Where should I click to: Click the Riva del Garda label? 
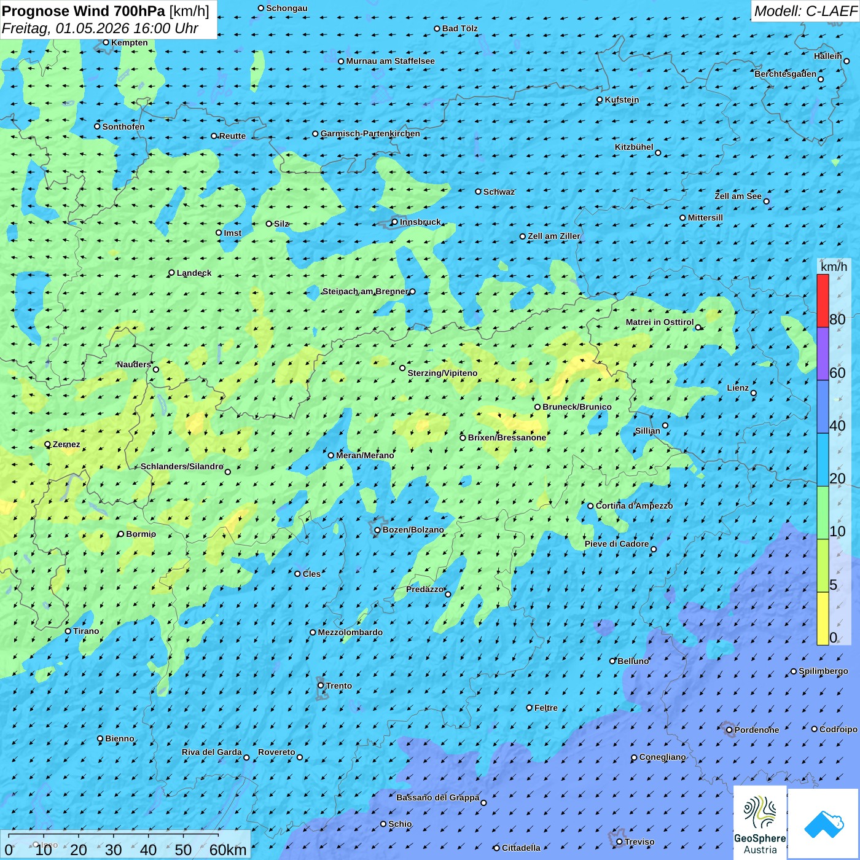[x=212, y=752]
